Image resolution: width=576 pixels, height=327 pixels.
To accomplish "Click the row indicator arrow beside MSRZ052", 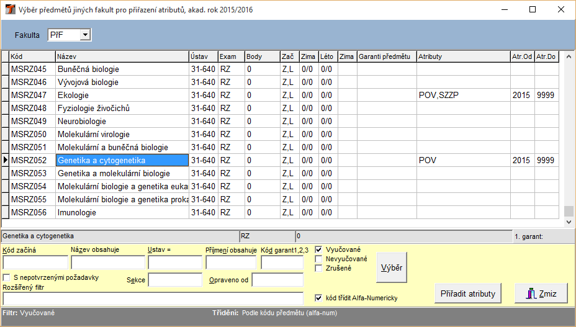I will pyautogui.click(x=5, y=160).
